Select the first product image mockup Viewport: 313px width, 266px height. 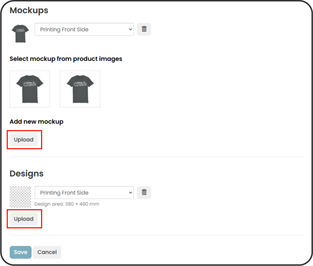coord(29,89)
